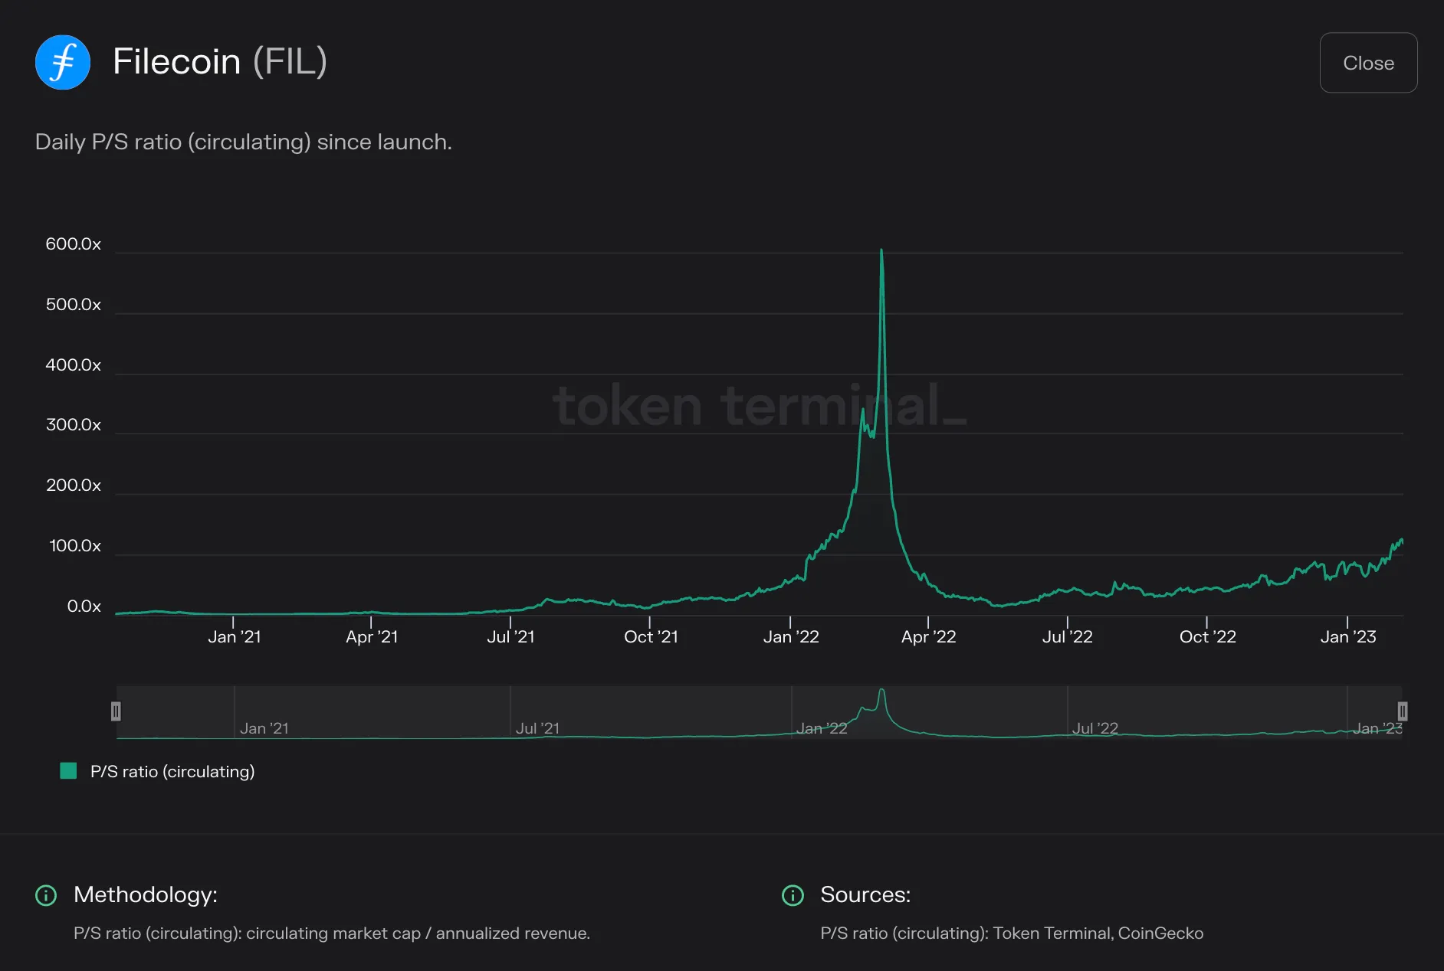1444x971 pixels.
Task: Click the Sources info icon
Action: 793,895
